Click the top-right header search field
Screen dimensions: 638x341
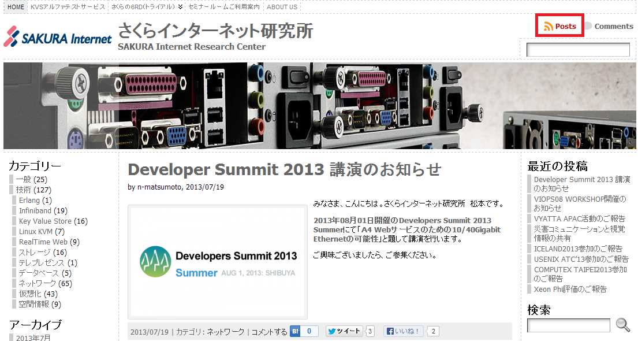coord(578,50)
